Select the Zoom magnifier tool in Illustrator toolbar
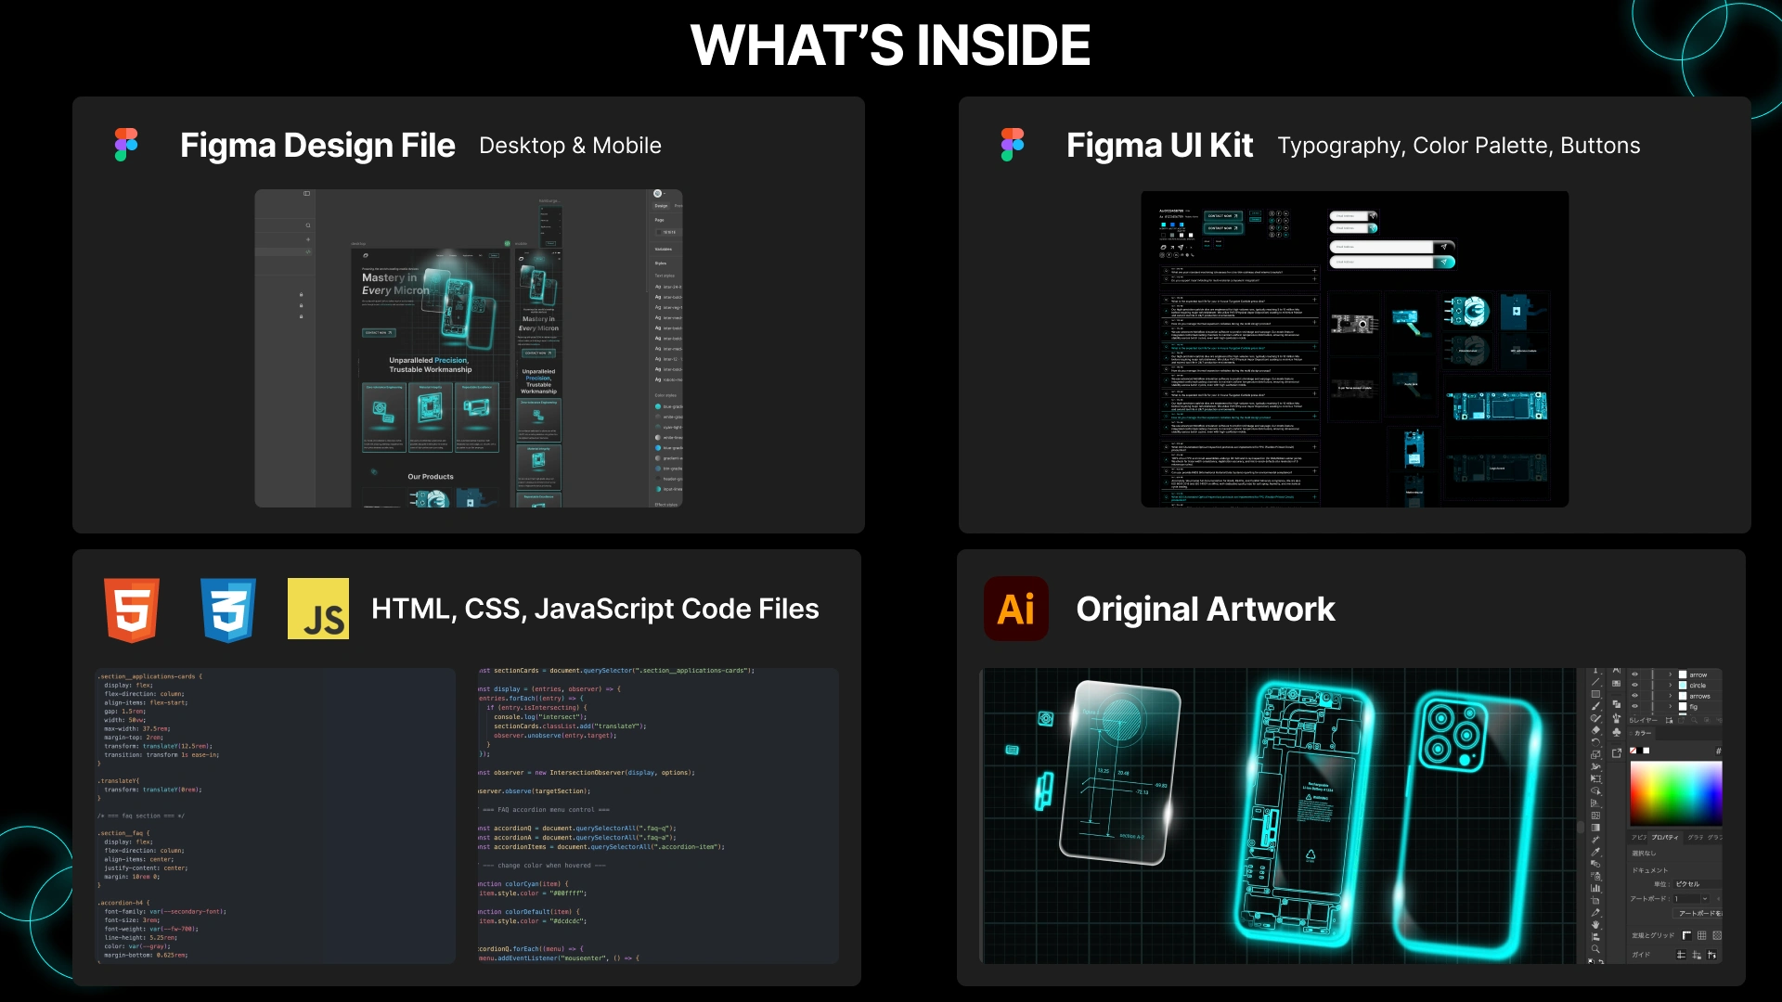The height and width of the screenshot is (1002, 1782). (1595, 948)
